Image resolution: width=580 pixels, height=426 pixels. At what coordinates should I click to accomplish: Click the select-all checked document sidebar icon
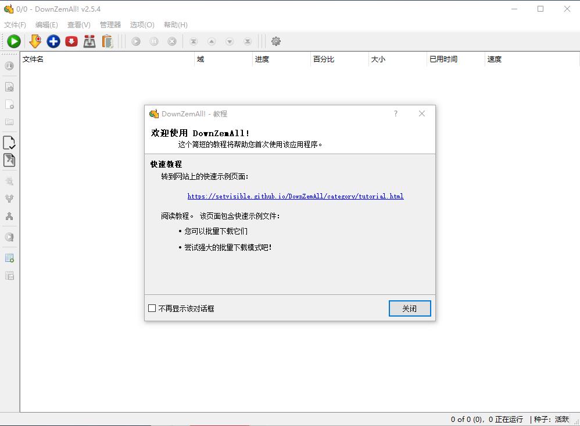(x=9, y=143)
